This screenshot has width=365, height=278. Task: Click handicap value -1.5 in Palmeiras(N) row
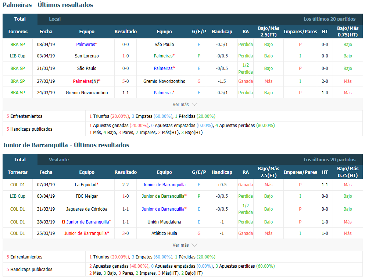click(222, 81)
